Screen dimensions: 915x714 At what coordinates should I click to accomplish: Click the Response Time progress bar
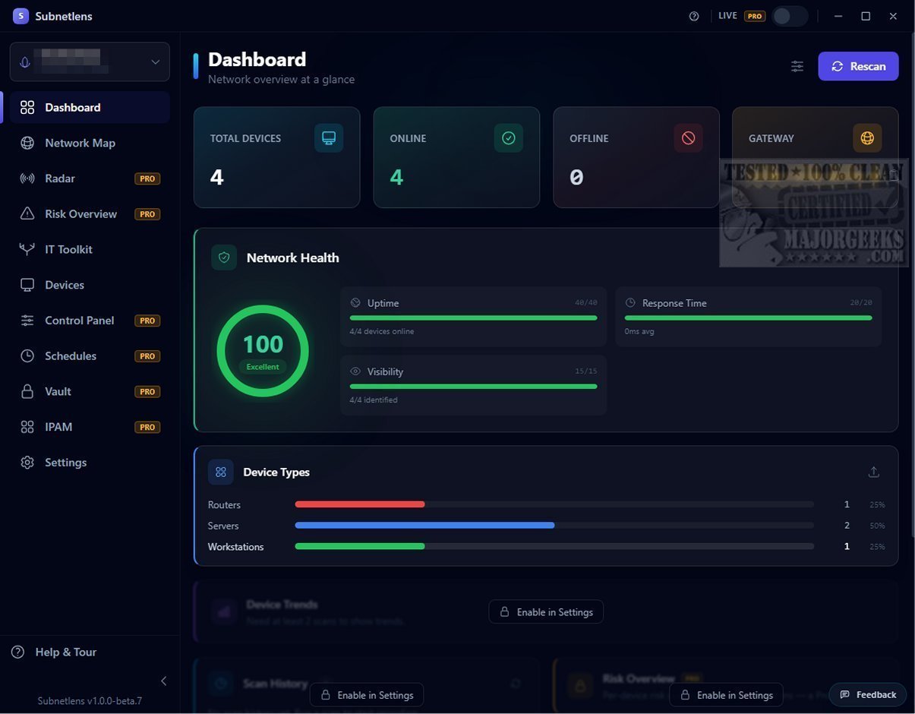[x=749, y=318]
